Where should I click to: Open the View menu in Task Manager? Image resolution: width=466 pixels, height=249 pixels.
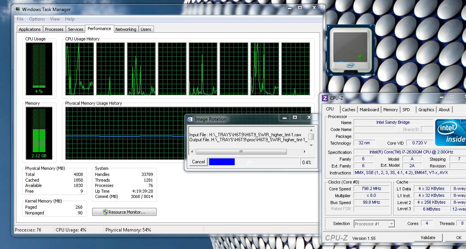click(55, 19)
